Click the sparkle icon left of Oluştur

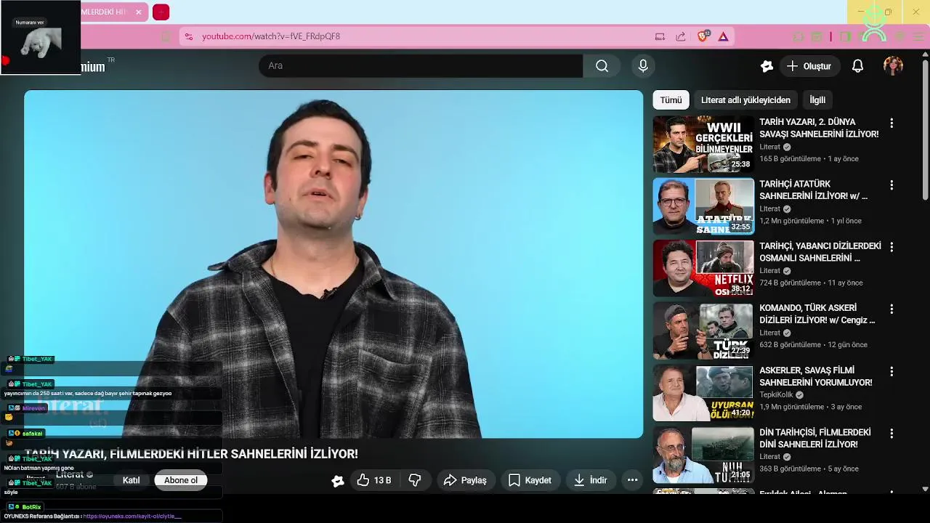[767, 66]
